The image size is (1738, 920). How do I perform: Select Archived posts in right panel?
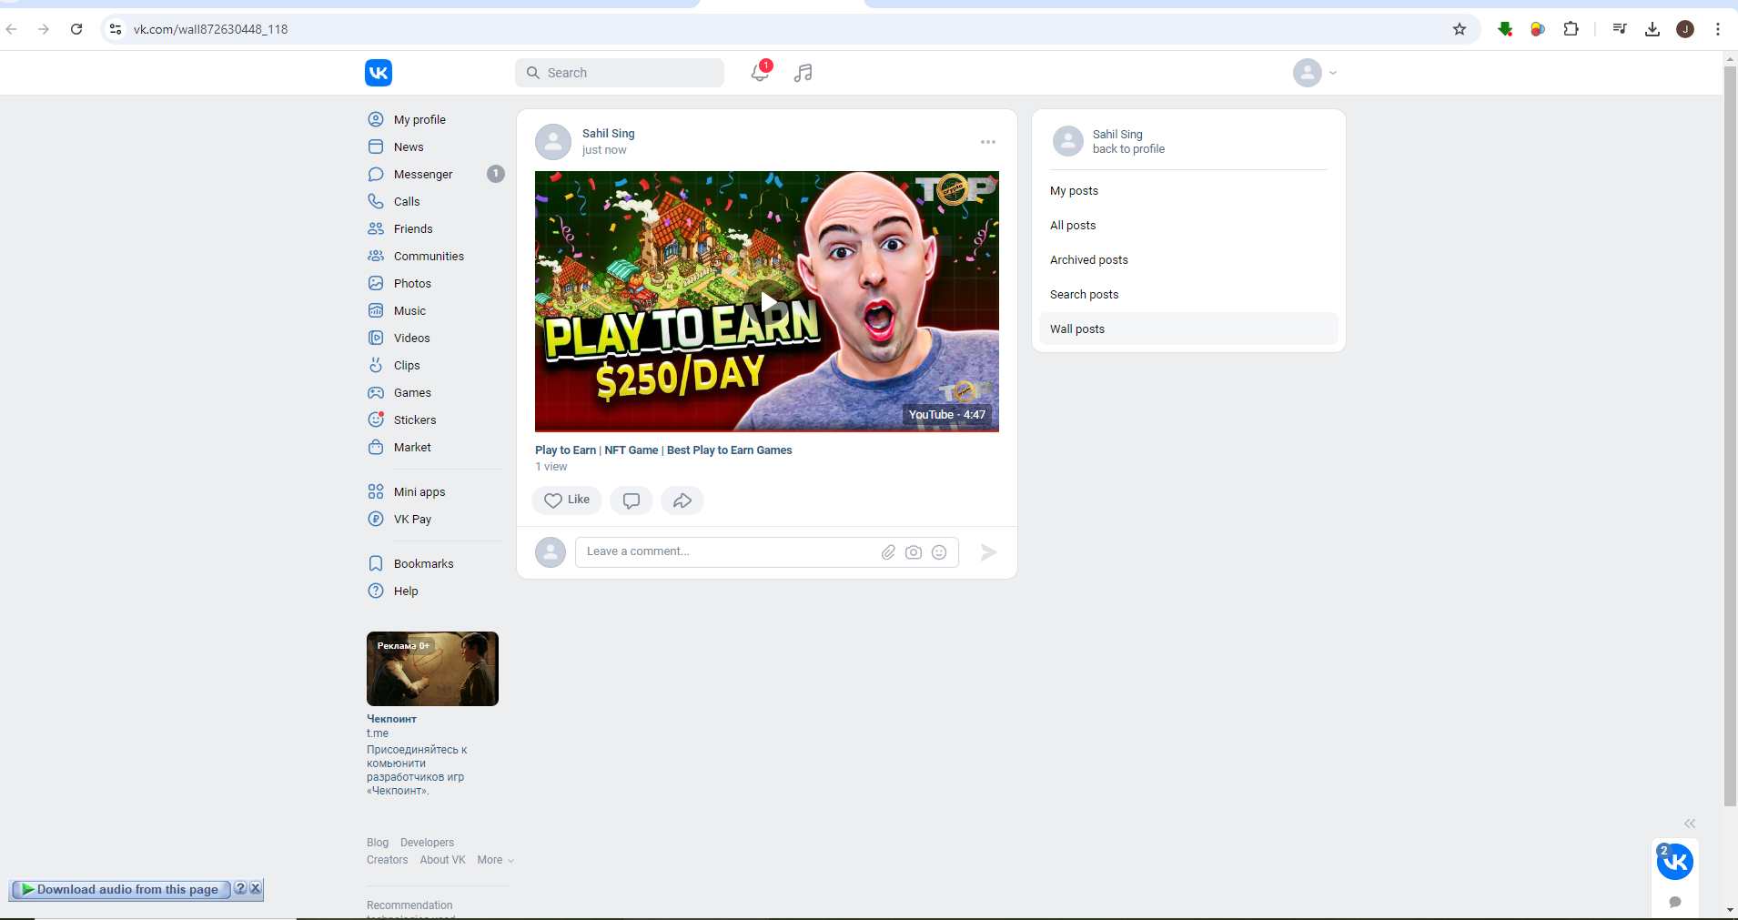pyautogui.click(x=1188, y=260)
